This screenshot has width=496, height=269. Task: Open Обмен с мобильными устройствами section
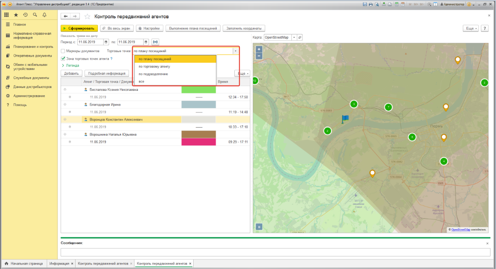pos(30,67)
